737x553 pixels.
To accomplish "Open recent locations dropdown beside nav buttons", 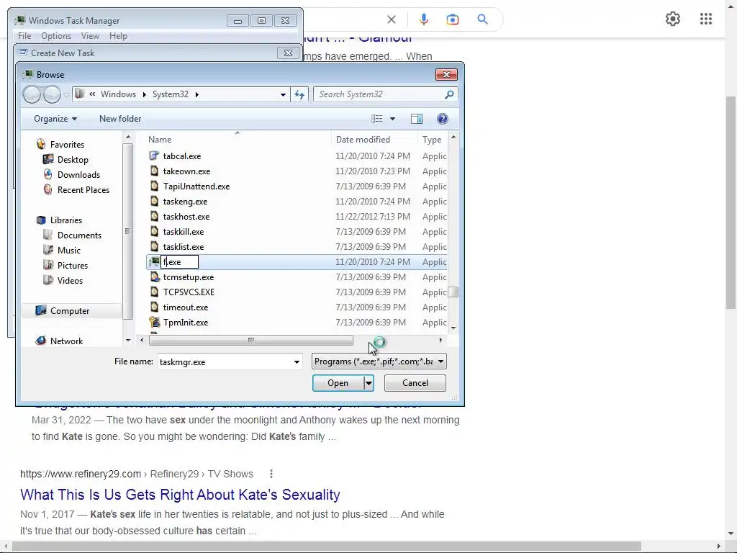I will [x=66, y=94].
